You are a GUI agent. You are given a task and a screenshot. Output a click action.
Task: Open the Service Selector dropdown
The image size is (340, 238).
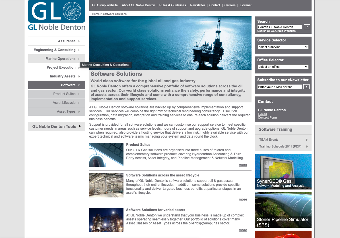tap(283, 47)
